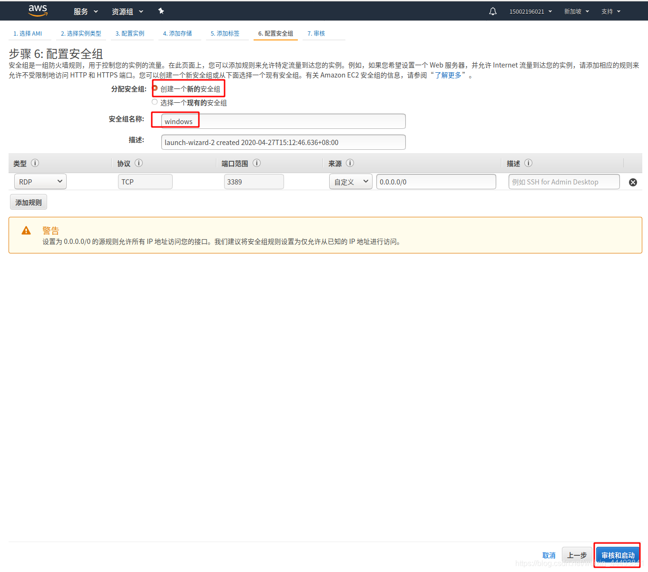
Task: Open the 服务 services dropdown menu
Action: click(86, 11)
